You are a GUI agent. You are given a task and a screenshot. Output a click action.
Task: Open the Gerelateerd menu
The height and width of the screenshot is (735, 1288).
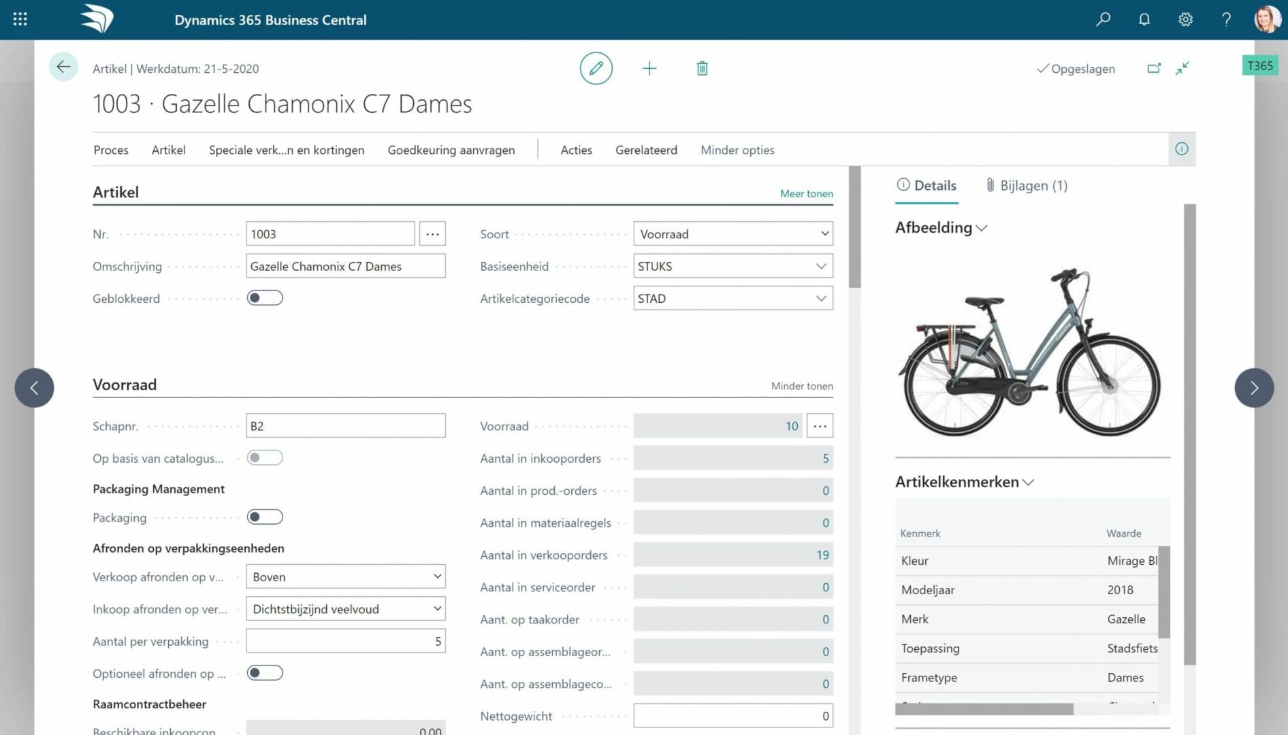(x=646, y=150)
